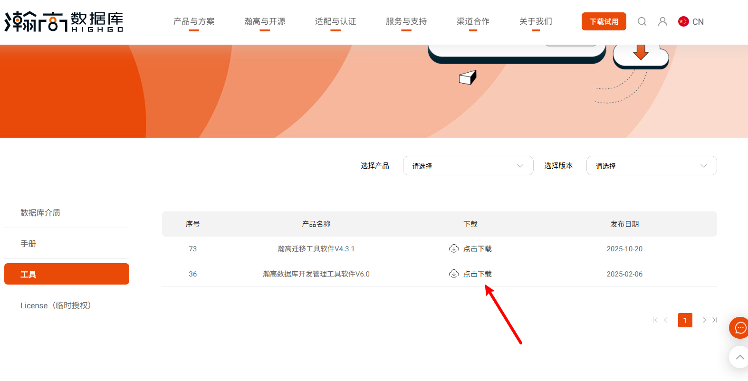Click serial number 36

[192, 274]
